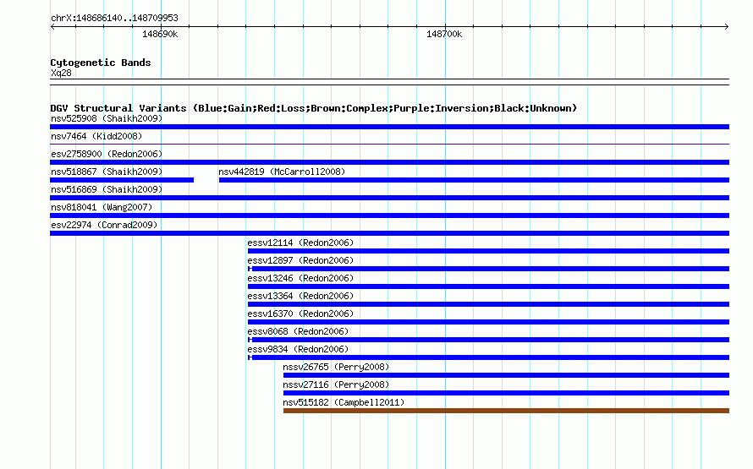
Task: Select the nsv818041 (Wang2007) label
Action: tap(102, 207)
